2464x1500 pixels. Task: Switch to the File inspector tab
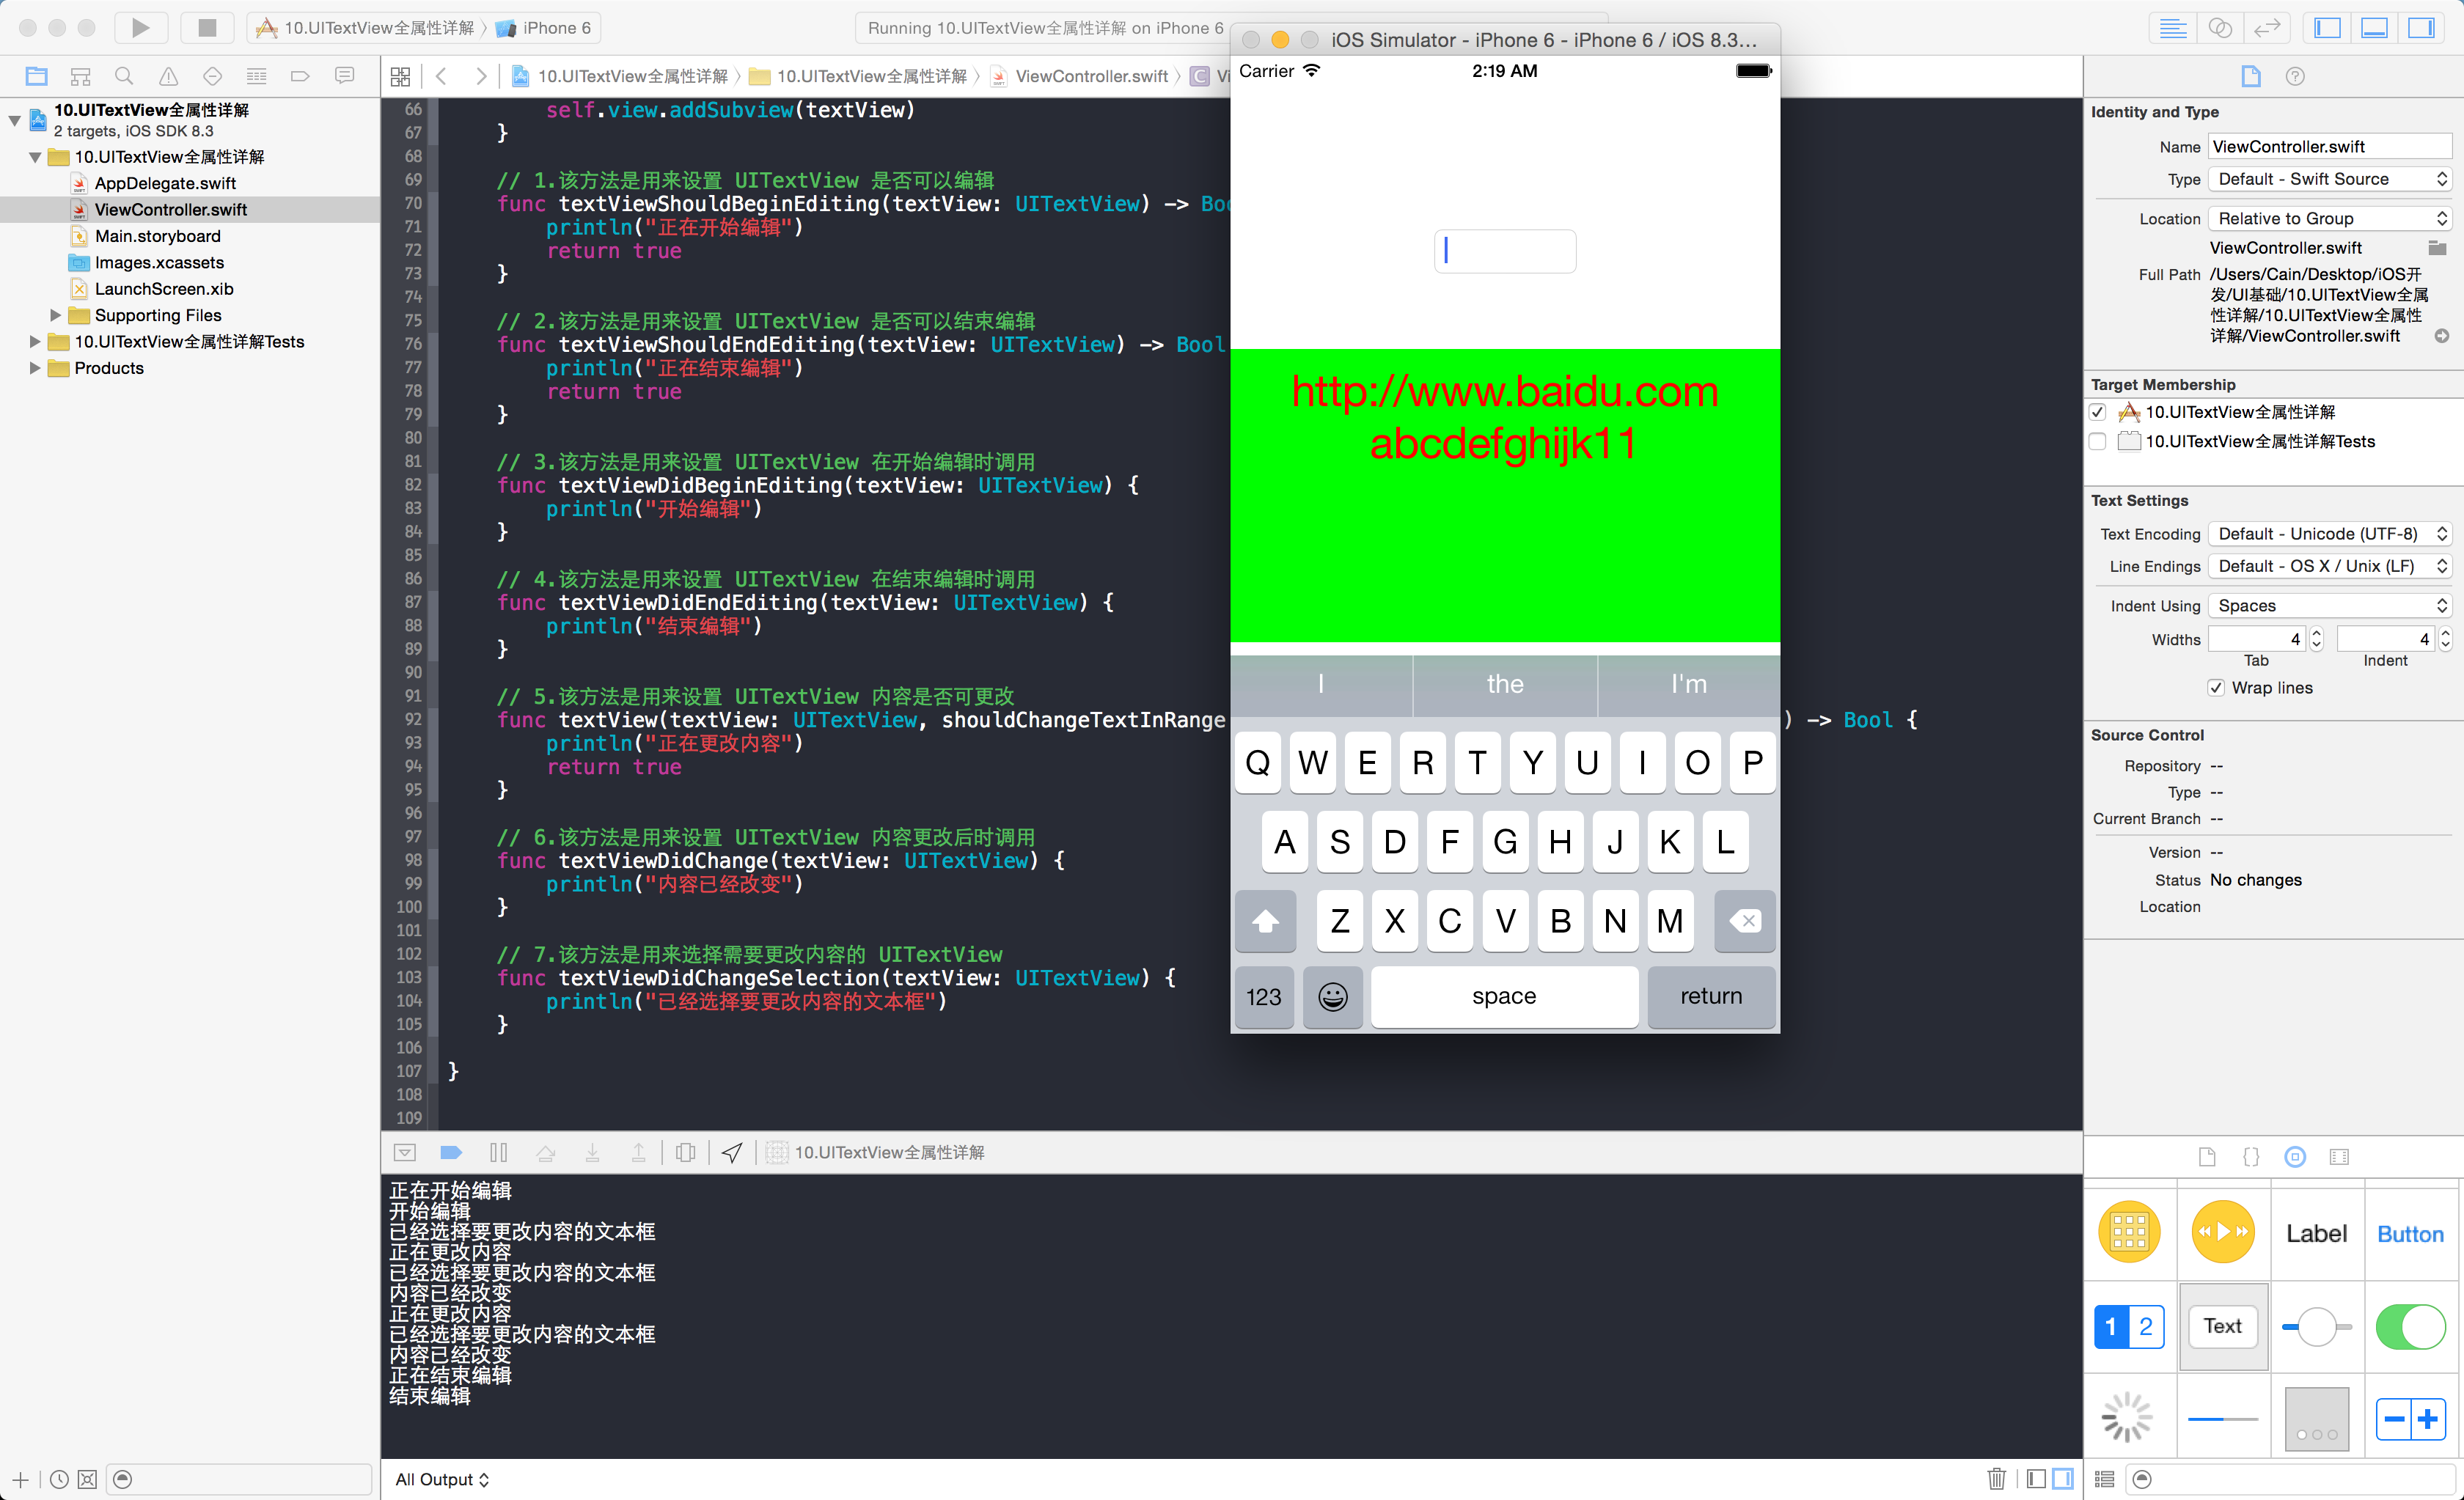pos(2250,76)
